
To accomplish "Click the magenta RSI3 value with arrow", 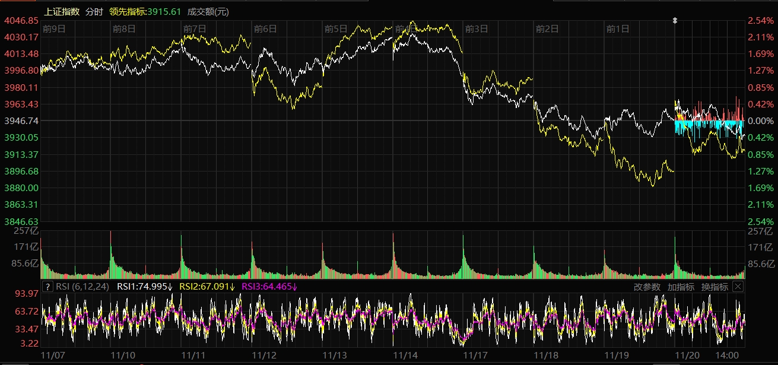I will 269,287.
